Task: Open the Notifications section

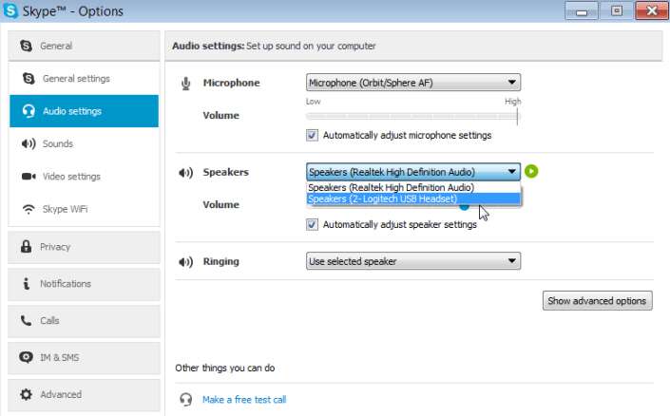Action: pos(84,284)
